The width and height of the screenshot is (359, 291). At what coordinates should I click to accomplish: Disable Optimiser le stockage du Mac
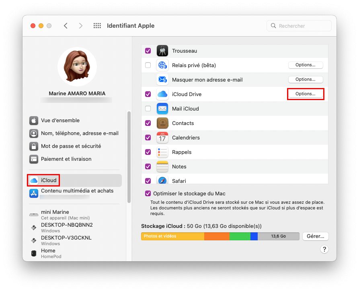point(148,193)
